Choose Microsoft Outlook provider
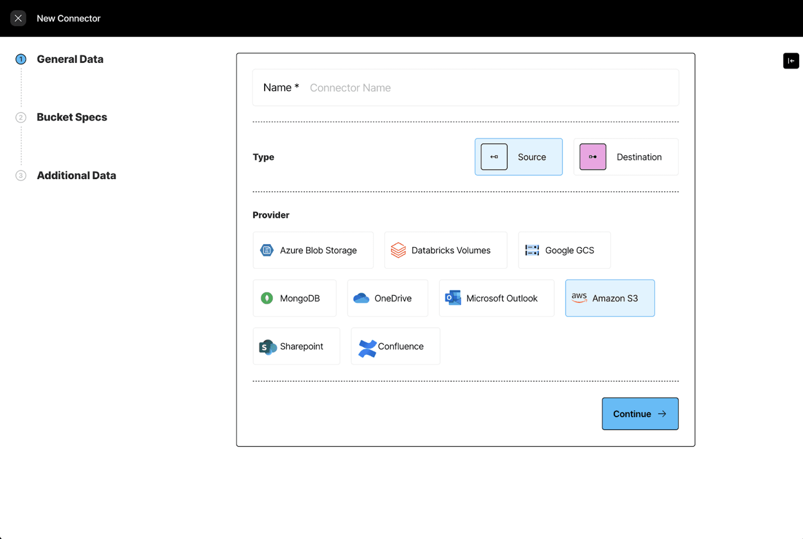This screenshot has width=803, height=539. (x=496, y=298)
